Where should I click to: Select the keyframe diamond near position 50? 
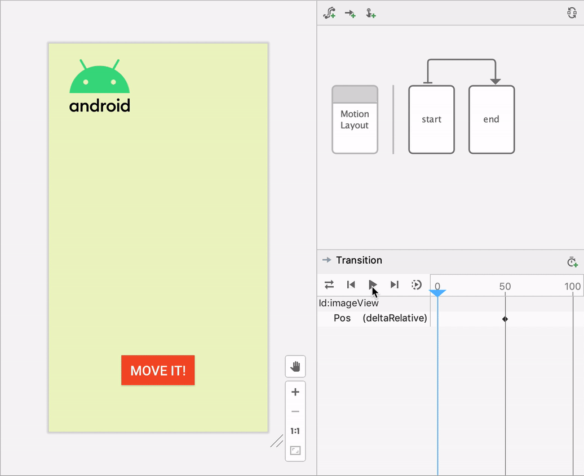click(x=505, y=318)
